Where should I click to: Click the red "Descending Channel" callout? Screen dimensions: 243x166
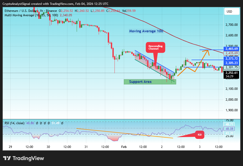coord(155,48)
